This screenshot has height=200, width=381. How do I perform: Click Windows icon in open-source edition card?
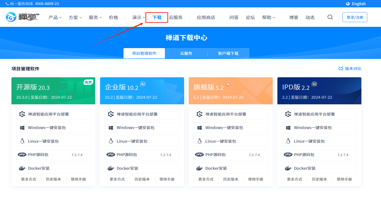click(22, 128)
